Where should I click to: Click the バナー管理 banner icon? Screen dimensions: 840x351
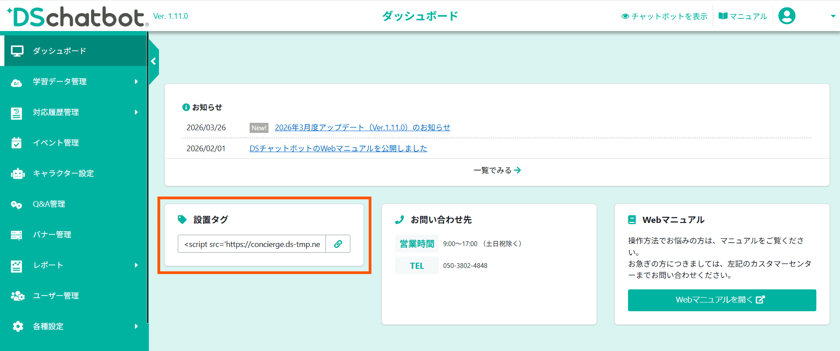pyautogui.click(x=17, y=235)
